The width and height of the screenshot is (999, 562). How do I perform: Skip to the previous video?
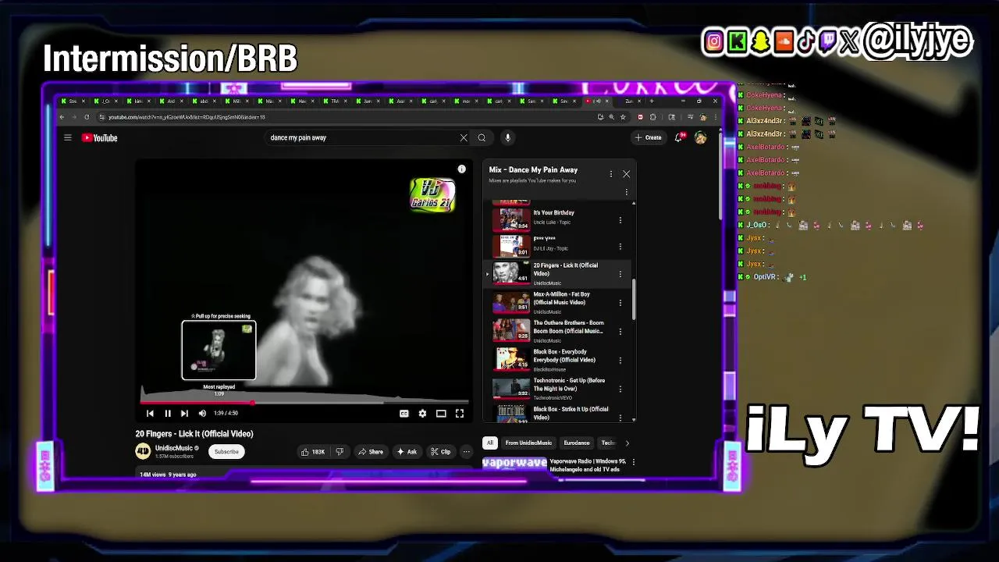[x=150, y=414]
